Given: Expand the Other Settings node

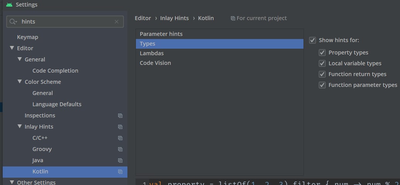Looking at the screenshot, I should pyautogui.click(x=12, y=182).
